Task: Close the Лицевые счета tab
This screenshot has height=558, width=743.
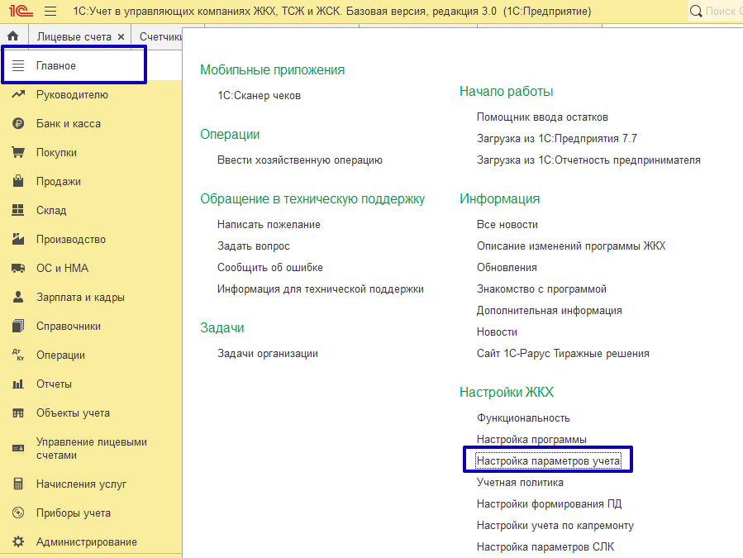Action: click(x=121, y=37)
